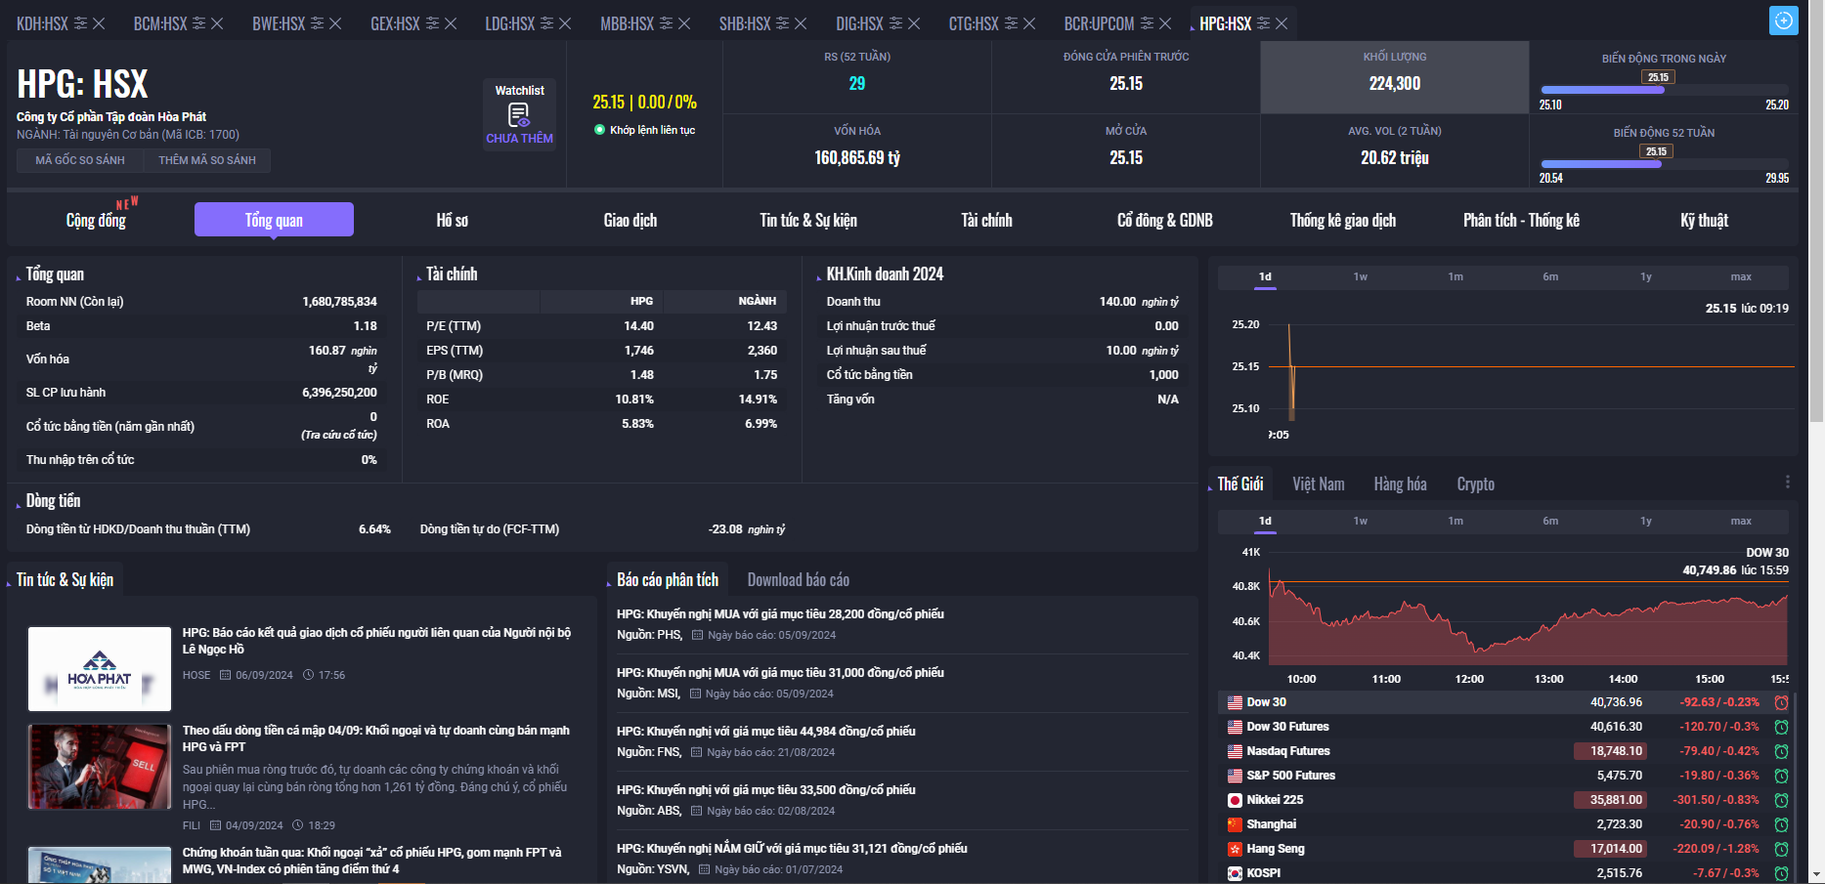Click the blue add-tab plus button

pyautogui.click(x=1784, y=21)
